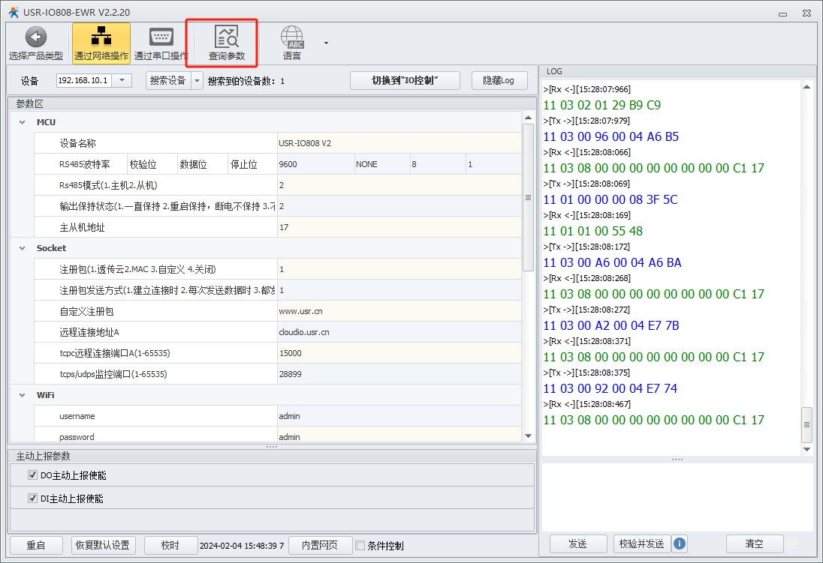Image resolution: width=823 pixels, height=563 pixels.
Task: Click the 切换到"IO控制" button
Action: click(405, 80)
